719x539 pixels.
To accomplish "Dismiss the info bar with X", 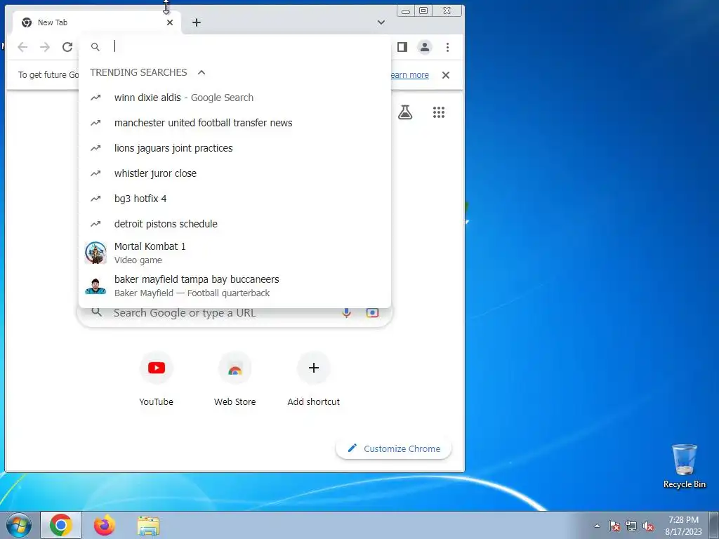I will [446, 75].
